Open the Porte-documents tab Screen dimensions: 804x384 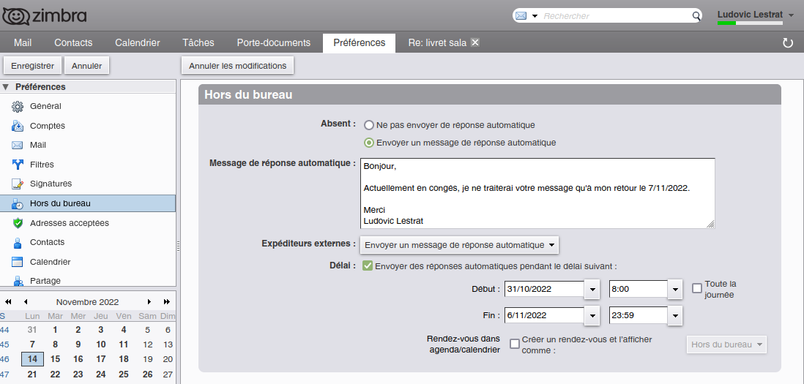pos(273,43)
